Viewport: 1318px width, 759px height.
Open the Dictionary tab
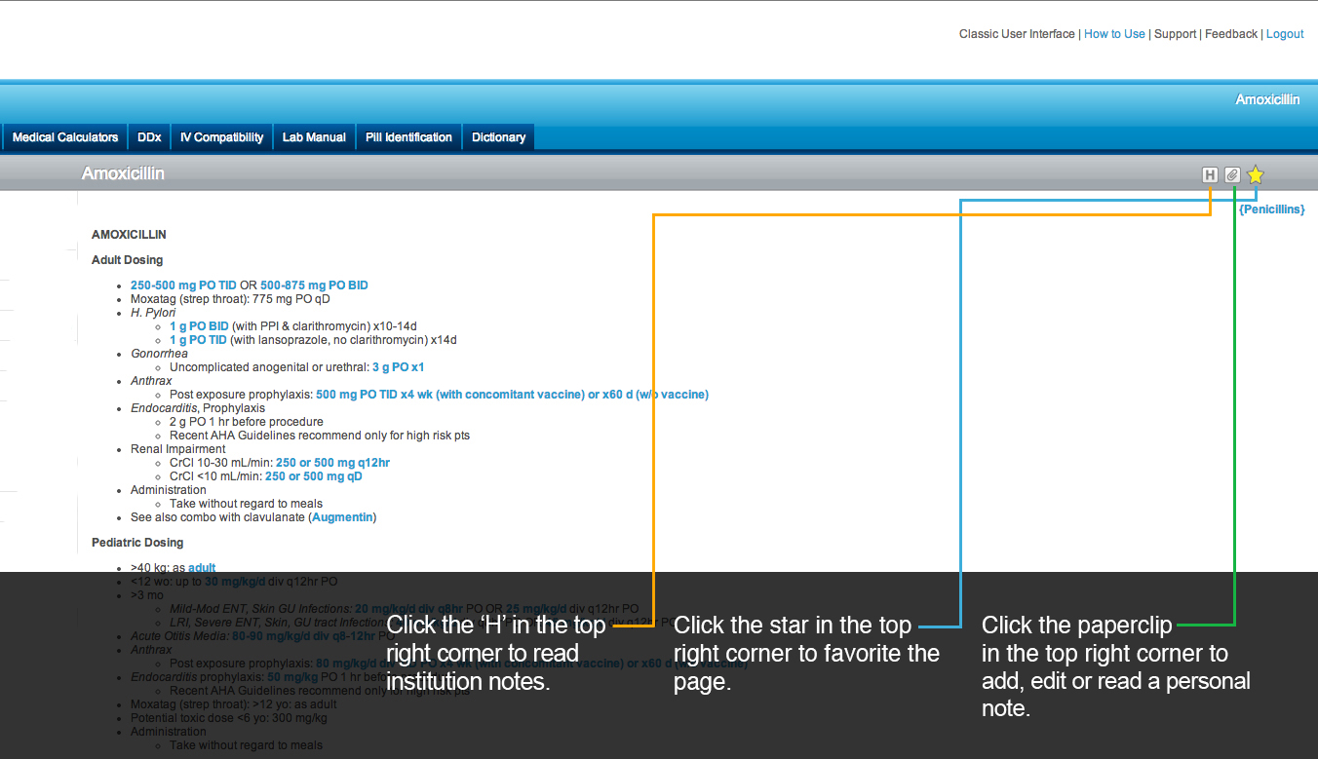498,137
